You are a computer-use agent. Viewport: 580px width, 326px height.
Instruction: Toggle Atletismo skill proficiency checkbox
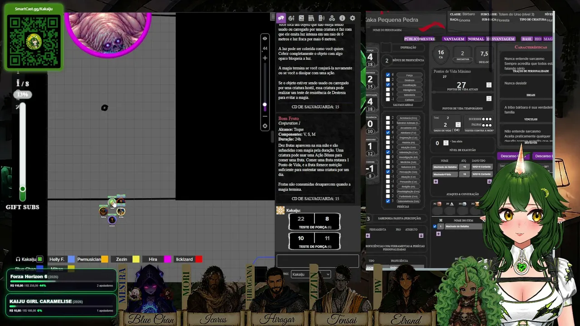click(x=388, y=133)
